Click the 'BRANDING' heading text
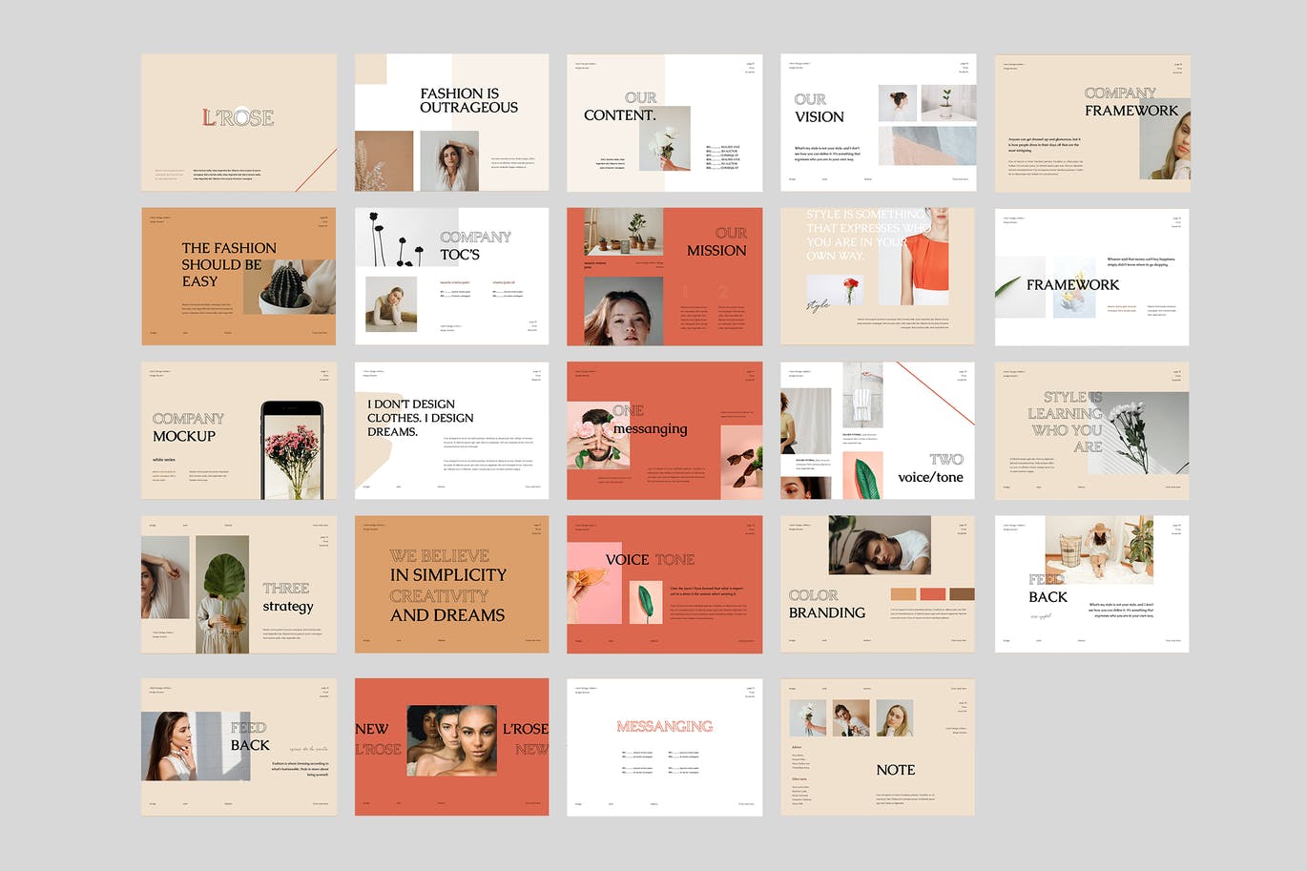1307x871 pixels. click(x=827, y=613)
